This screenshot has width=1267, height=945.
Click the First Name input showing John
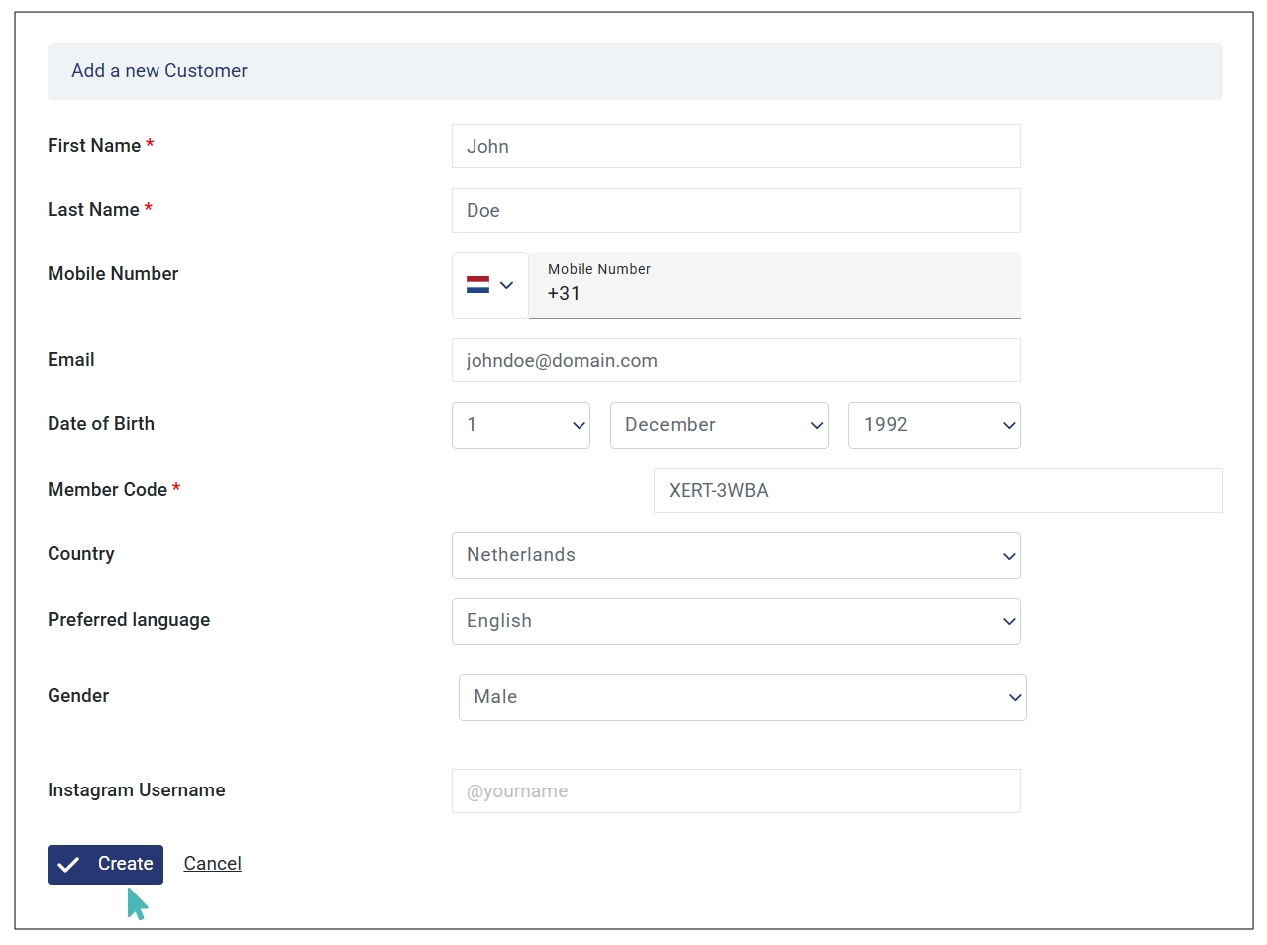[736, 146]
